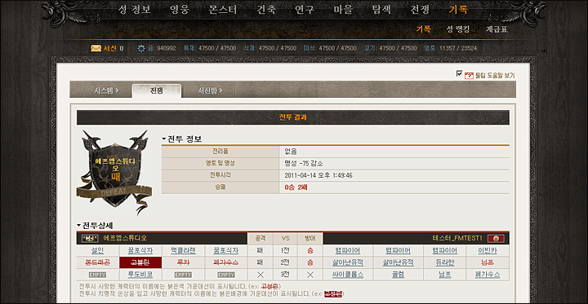Open the 서신 mail envelope icon
Viewport: 588px width, 304px height.
pos(96,48)
